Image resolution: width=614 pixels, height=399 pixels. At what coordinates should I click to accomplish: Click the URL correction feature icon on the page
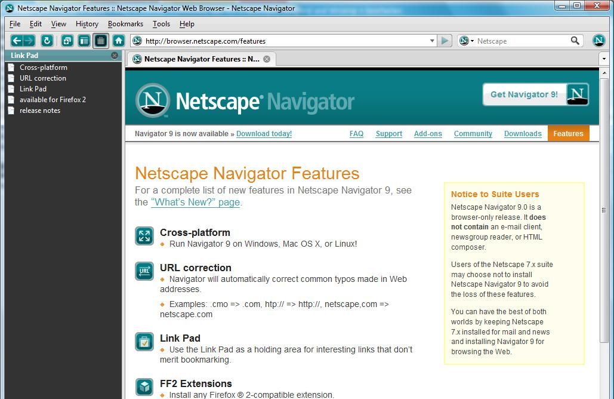[144, 271]
